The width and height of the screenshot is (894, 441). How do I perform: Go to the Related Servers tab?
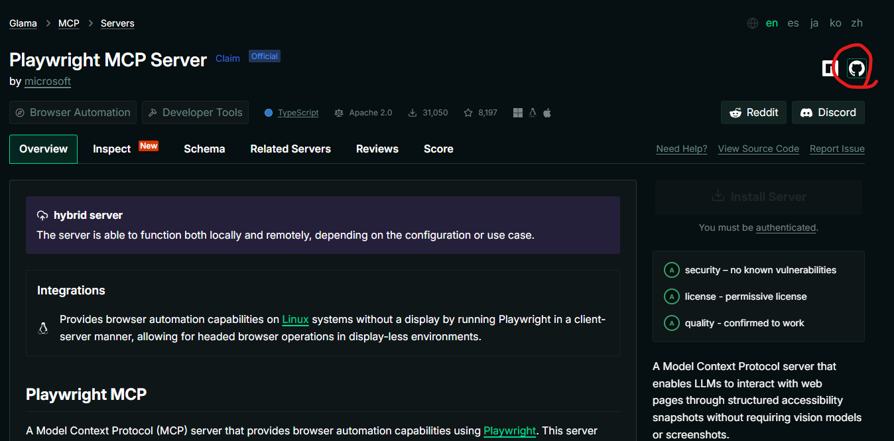pyautogui.click(x=290, y=149)
